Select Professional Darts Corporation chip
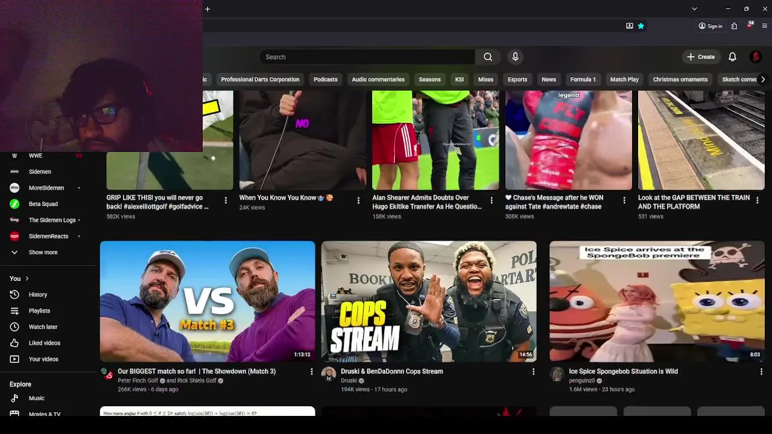The width and height of the screenshot is (772, 434). 260,80
